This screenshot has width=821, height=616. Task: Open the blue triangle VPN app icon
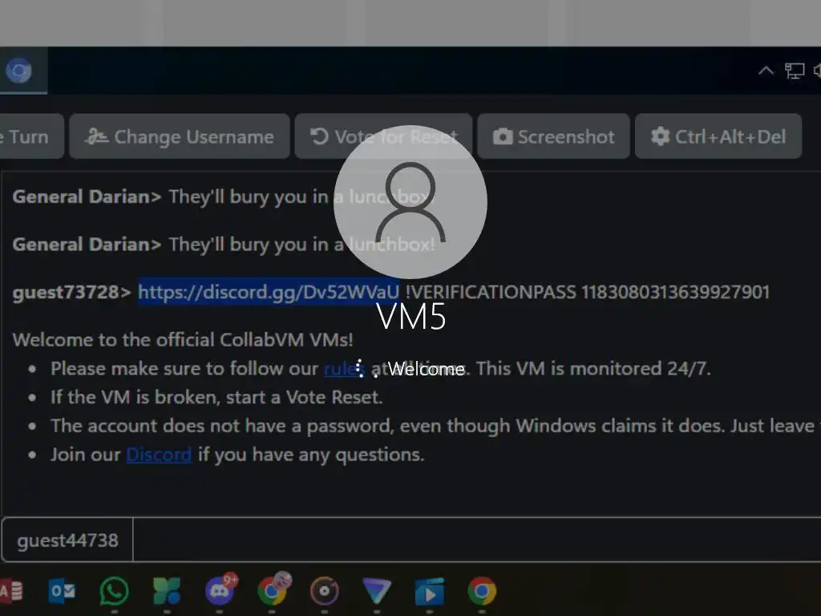(377, 591)
